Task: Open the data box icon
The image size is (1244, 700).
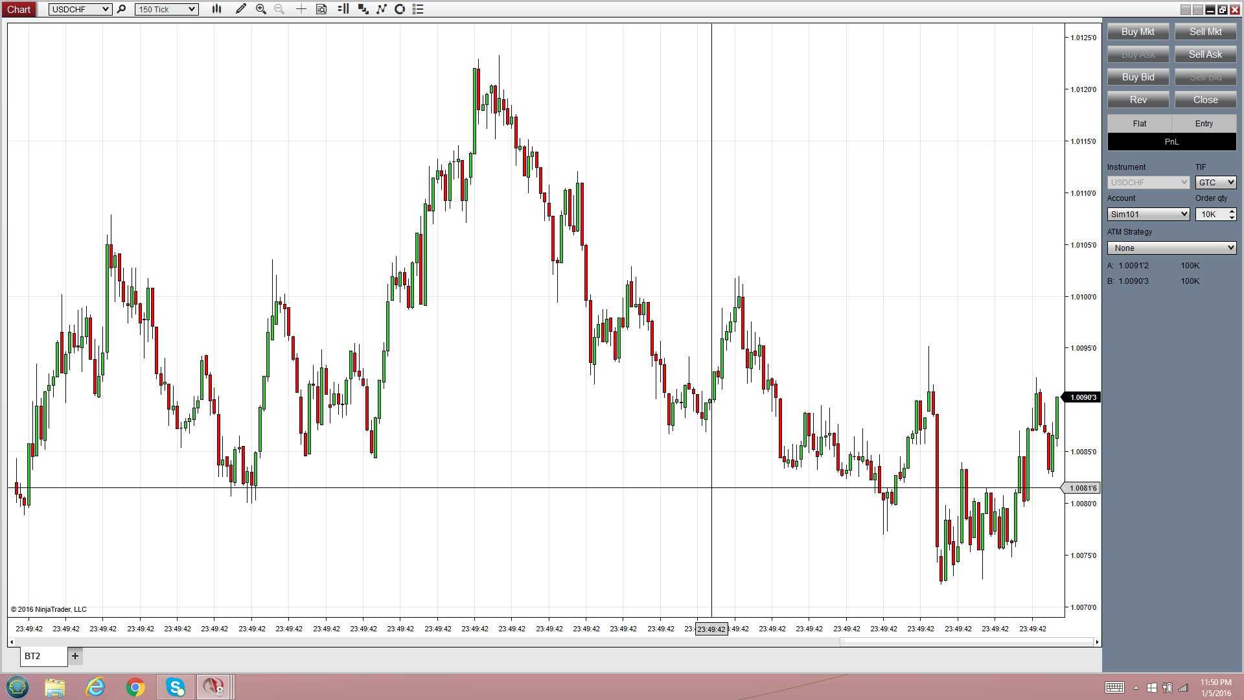Action: pyautogui.click(x=321, y=9)
